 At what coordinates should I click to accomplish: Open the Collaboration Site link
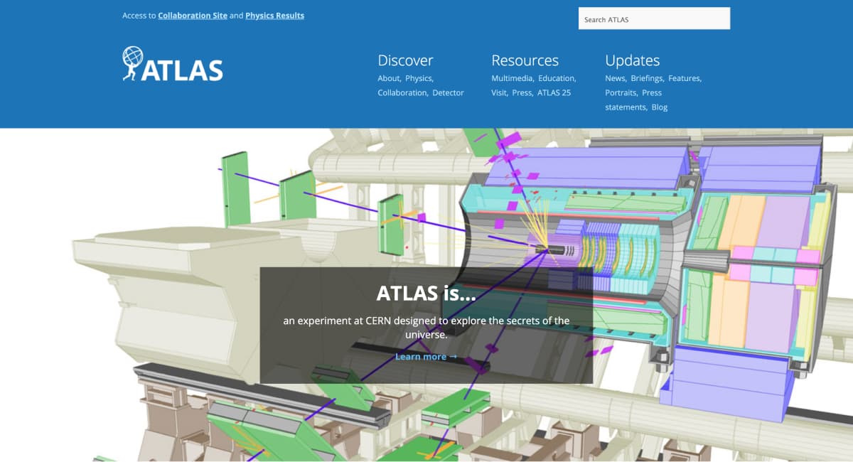tap(193, 16)
